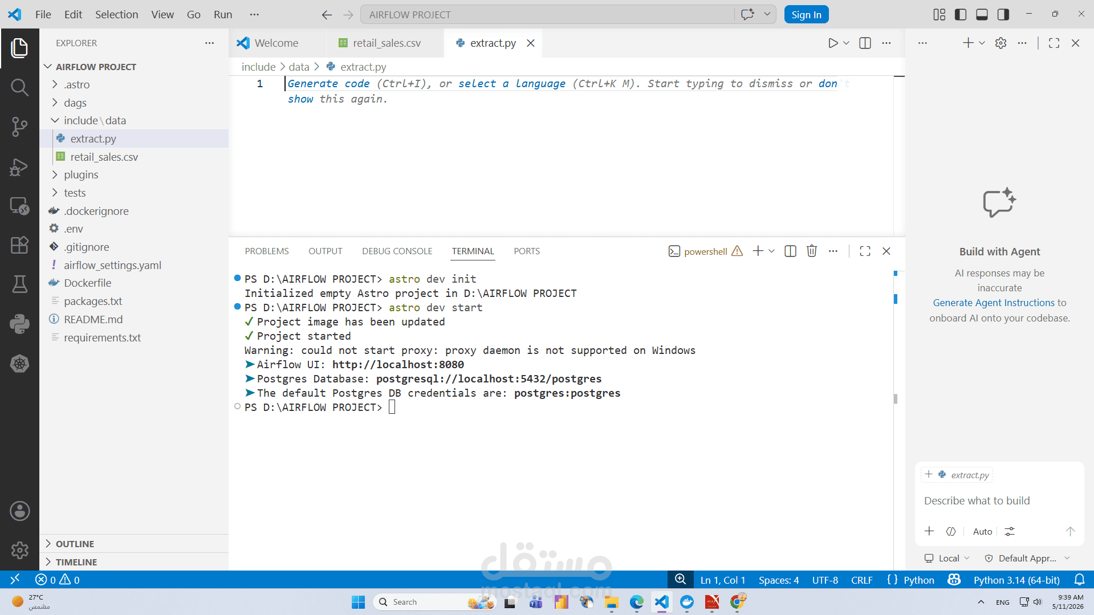Split the editor right
This screenshot has height=615, width=1094.
tap(865, 43)
